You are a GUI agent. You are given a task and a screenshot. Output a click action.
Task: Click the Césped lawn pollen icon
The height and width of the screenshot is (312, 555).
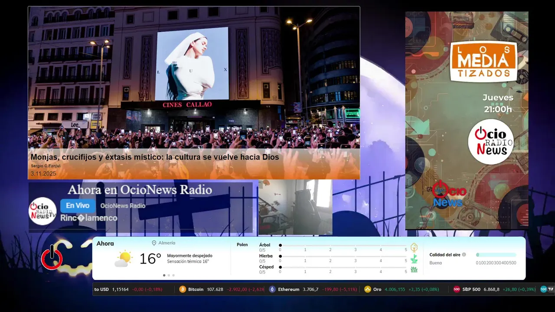pyautogui.click(x=414, y=270)
